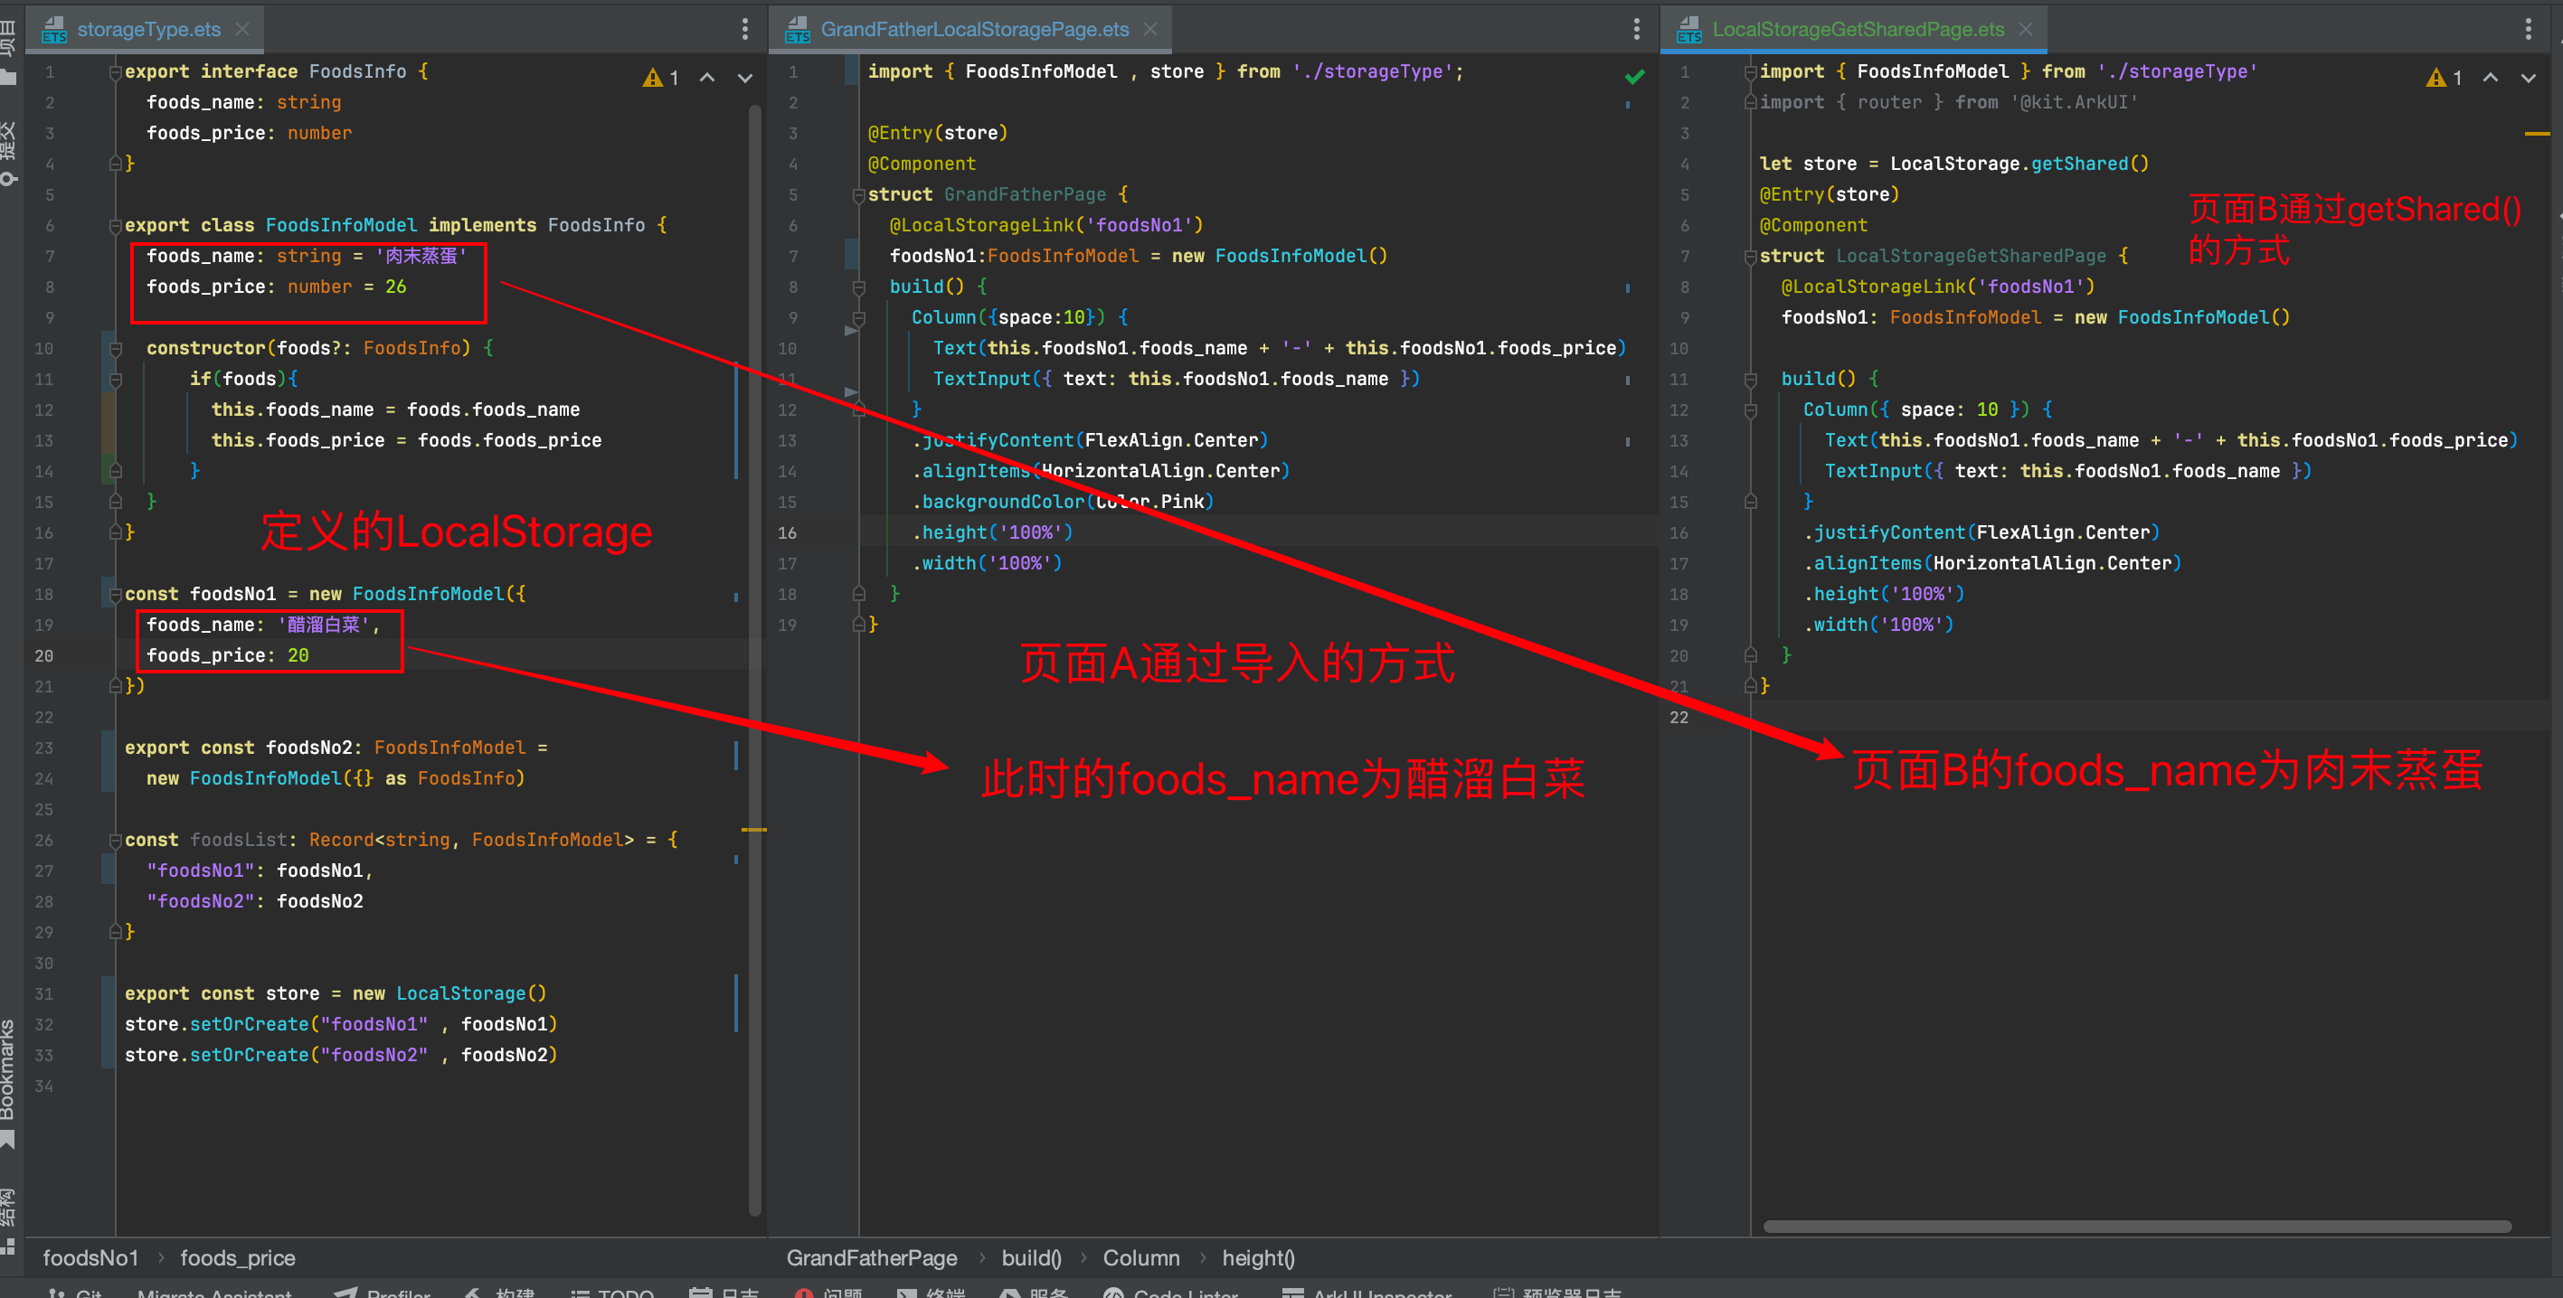Click warning indicator in LocalStorageGetSharedPage editor
The image size is (2563, 1298).
[x=2445, y=78]
